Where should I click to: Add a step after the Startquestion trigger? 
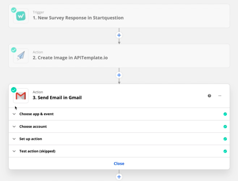point(119,35)
